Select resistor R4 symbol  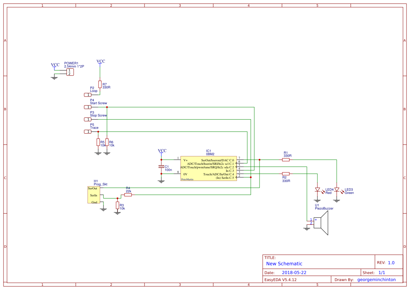tap(128, 195)
